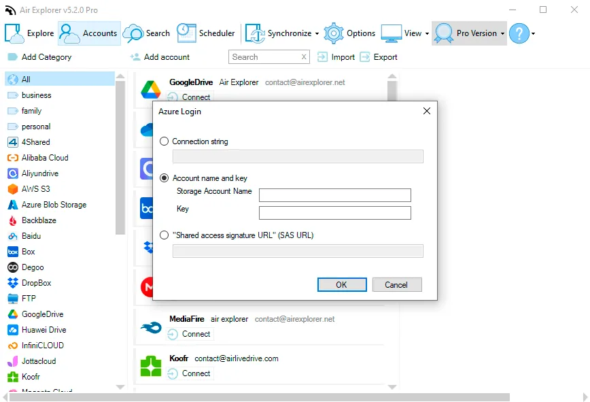Close the Azure Login dialog

[426, 111]
